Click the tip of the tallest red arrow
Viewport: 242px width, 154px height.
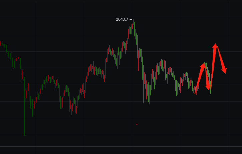click(x=216, y=44)
